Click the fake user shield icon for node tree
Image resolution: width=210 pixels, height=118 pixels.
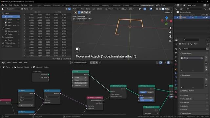point(91,63)
